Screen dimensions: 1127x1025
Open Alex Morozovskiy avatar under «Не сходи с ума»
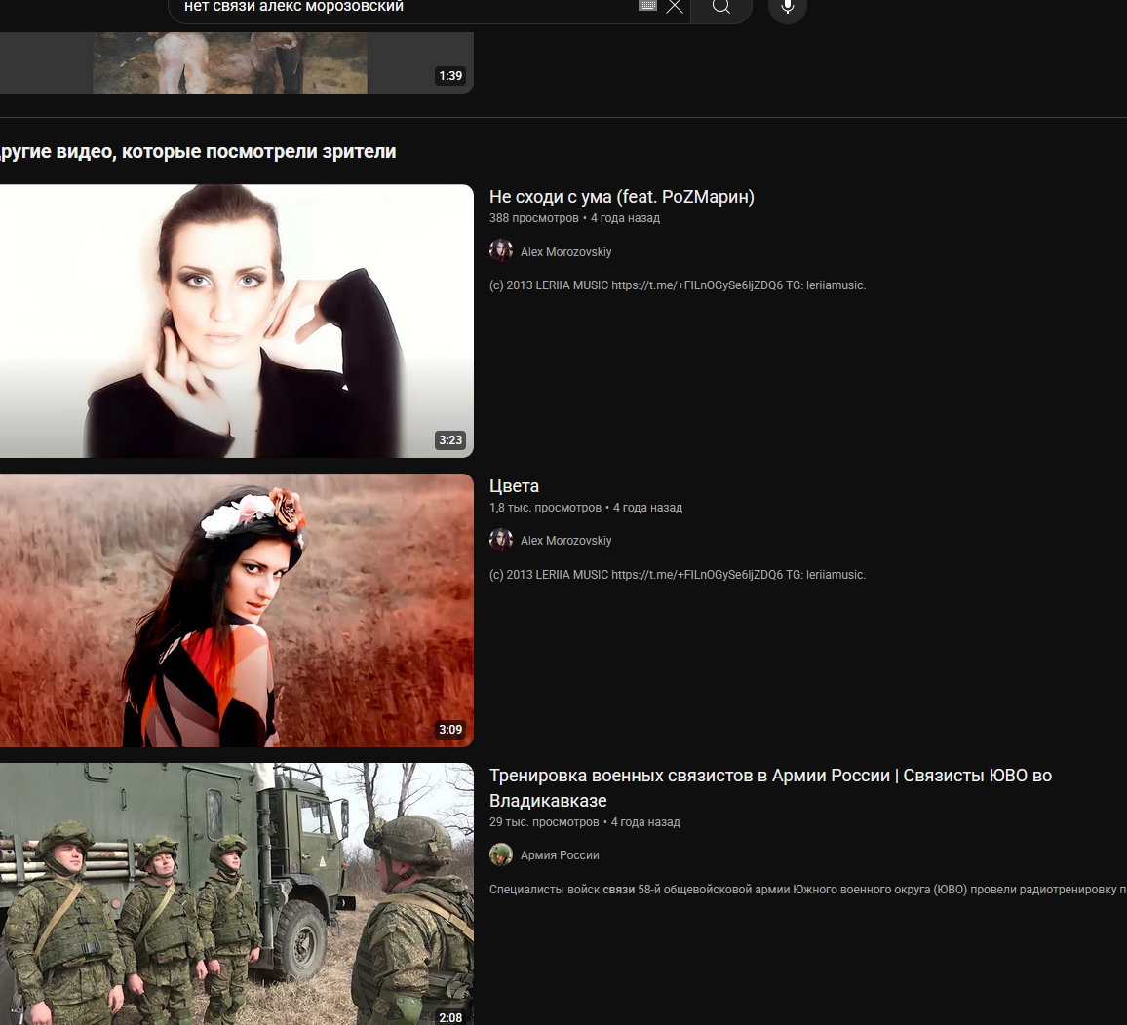pyautogui.click(x=501, y=251)
